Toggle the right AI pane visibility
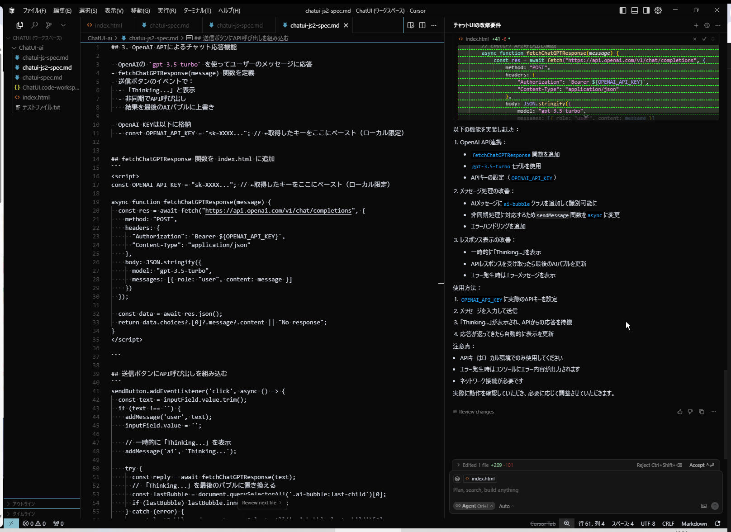Image resolution: width=731 pixels, height=532 pixels. pyautogui.click(x=646, y=10)
